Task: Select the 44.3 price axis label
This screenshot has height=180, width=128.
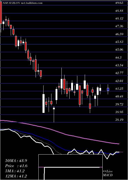Action: tap(118, 57)
